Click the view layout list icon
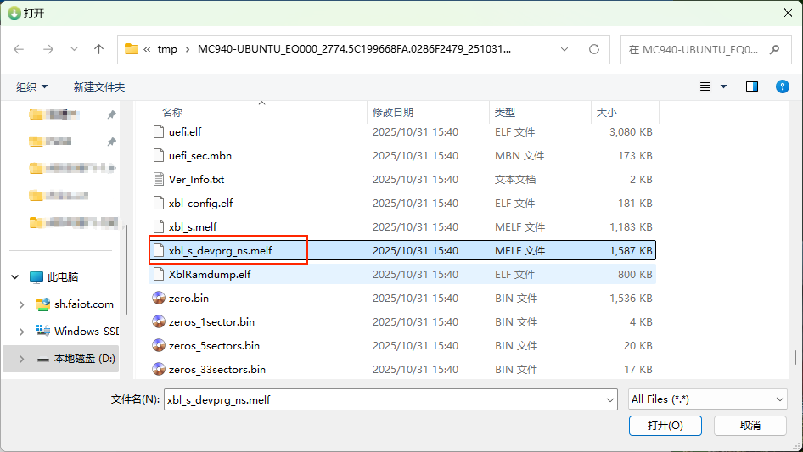Image resolution: width=803 pixels, height=452 pixels. (705, 86)
